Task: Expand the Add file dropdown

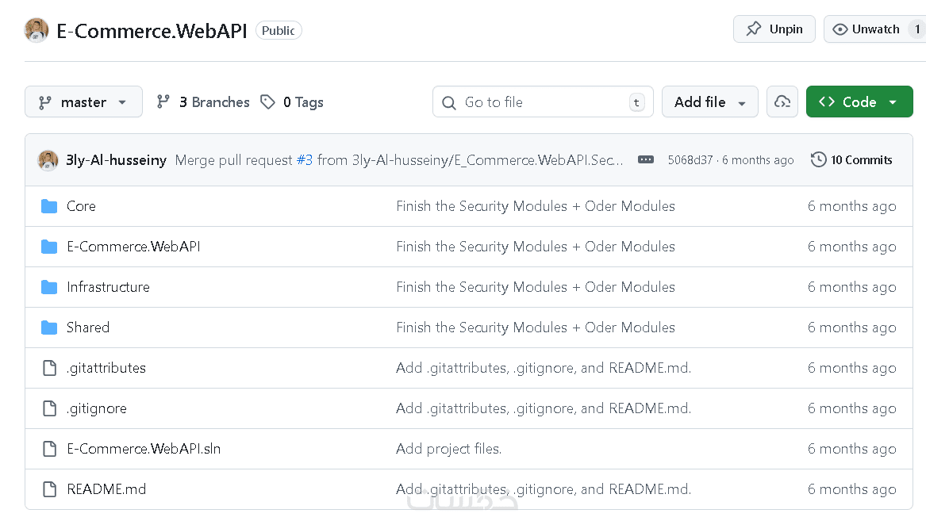Action: pyautogui.click(x=709, y=102)
